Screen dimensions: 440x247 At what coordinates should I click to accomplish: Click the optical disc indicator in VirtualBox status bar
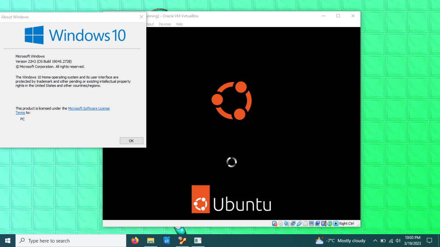pyautogui.click(x=281, y=224)
